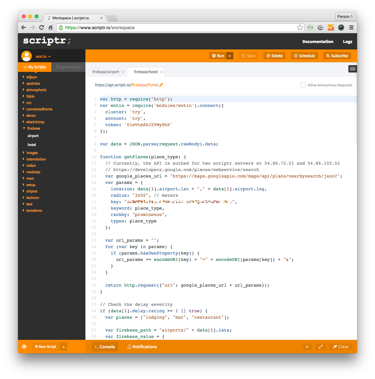375x379 pixels.
Task: Open the Run button dropdown arrow
Action: pos(229,56)
